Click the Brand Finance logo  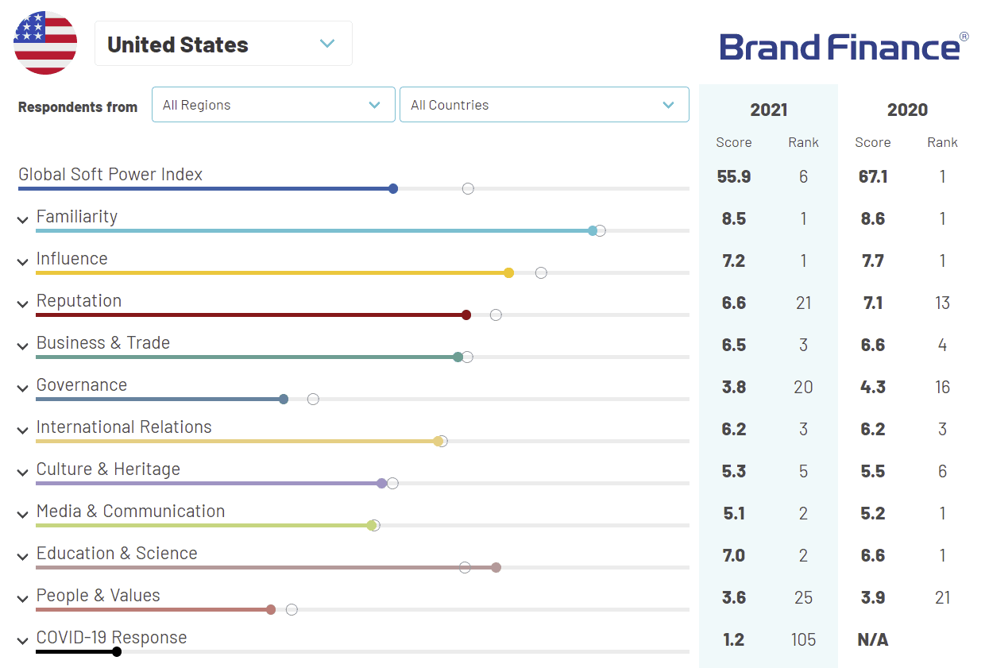click(x=844, y=46)
